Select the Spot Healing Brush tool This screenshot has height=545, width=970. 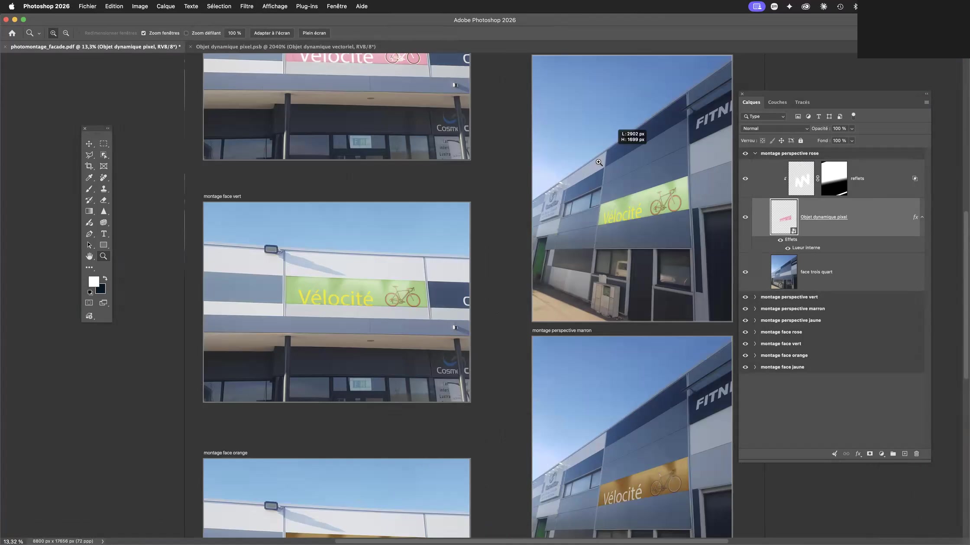click(x=103, y=177)
